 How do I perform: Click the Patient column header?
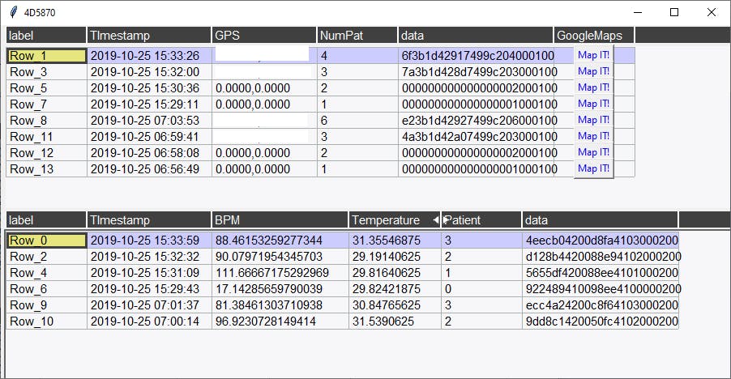click(x=481, y=219)
